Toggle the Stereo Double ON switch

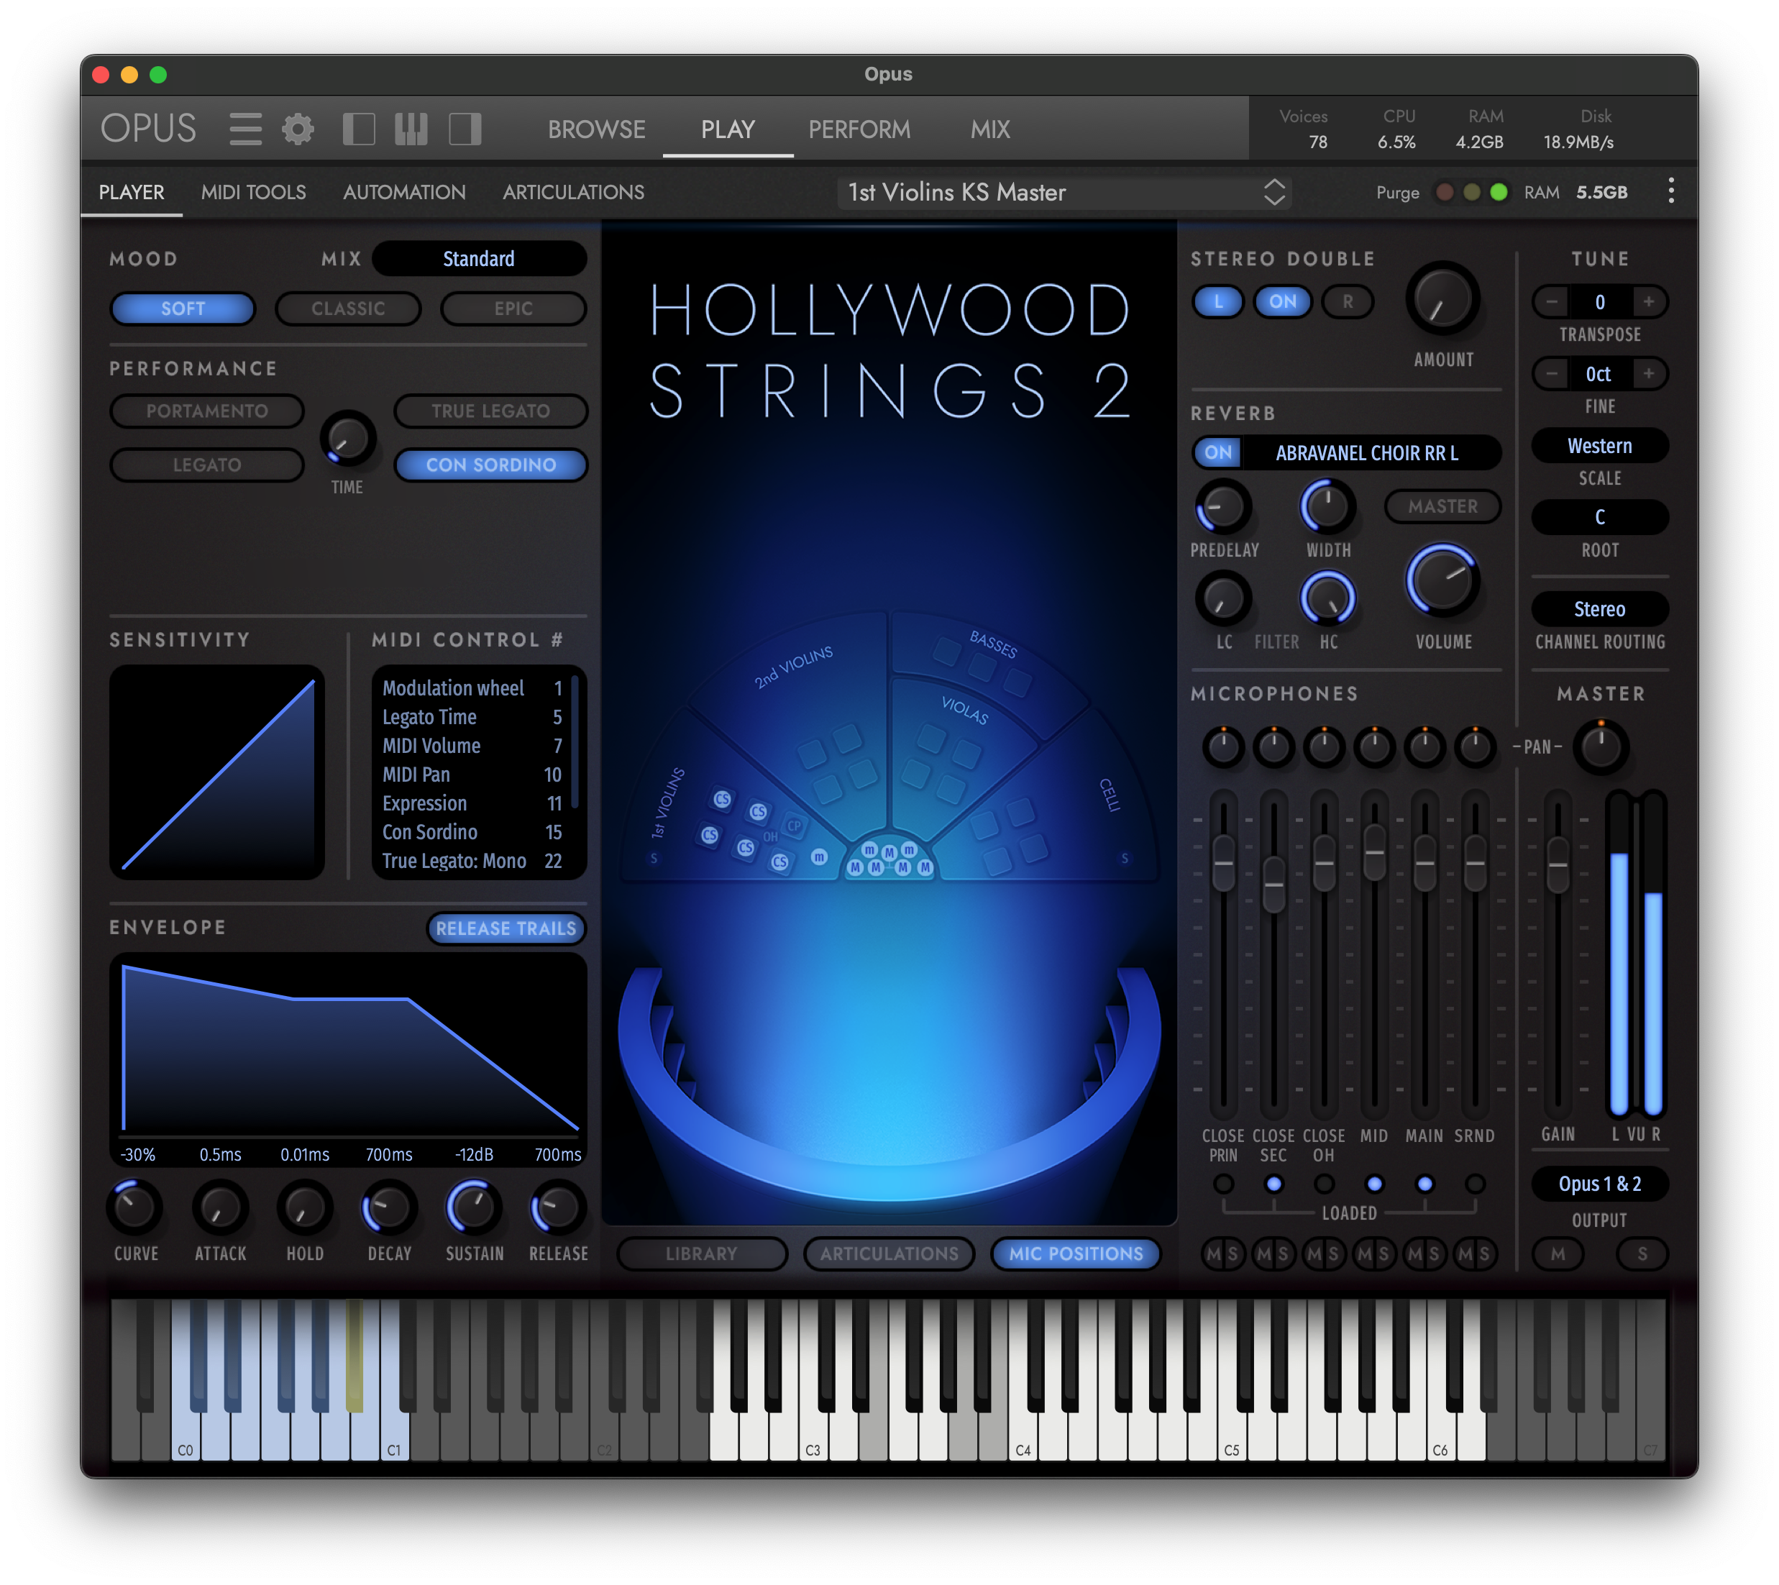[x=1283, y=301]
